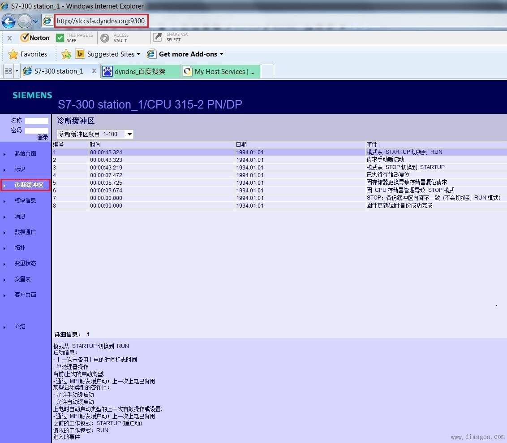The height and width of the screenshot is (443, 507).
Task: Click the Quick Tabs grid icon
Action: click(9, 71)
